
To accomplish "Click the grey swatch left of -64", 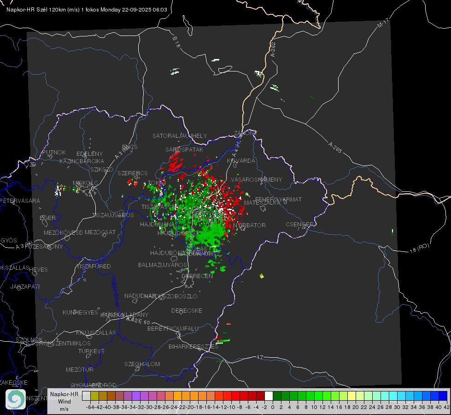I will tap(86, 396).
